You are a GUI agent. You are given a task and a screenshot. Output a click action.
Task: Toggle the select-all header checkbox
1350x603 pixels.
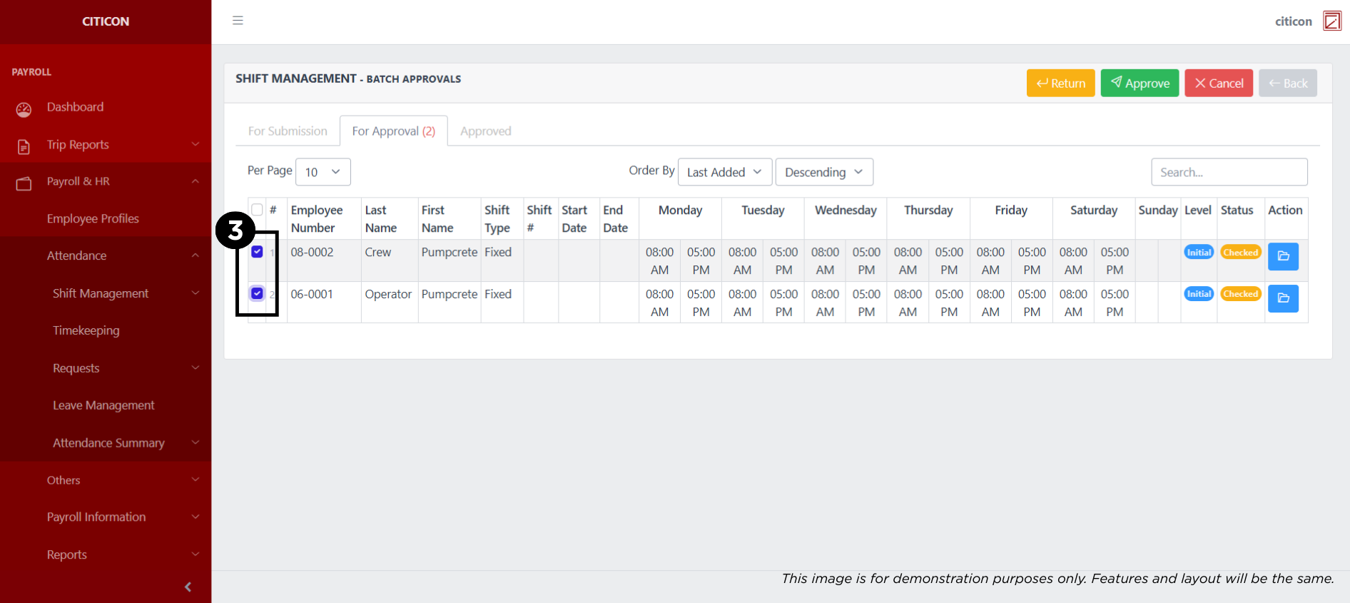pyautogui.click(x=257, y=210)
